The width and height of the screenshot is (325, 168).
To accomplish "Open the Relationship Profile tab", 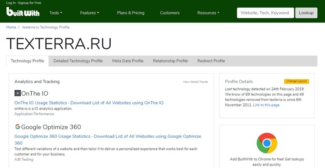I will click(x=170, y=61).
